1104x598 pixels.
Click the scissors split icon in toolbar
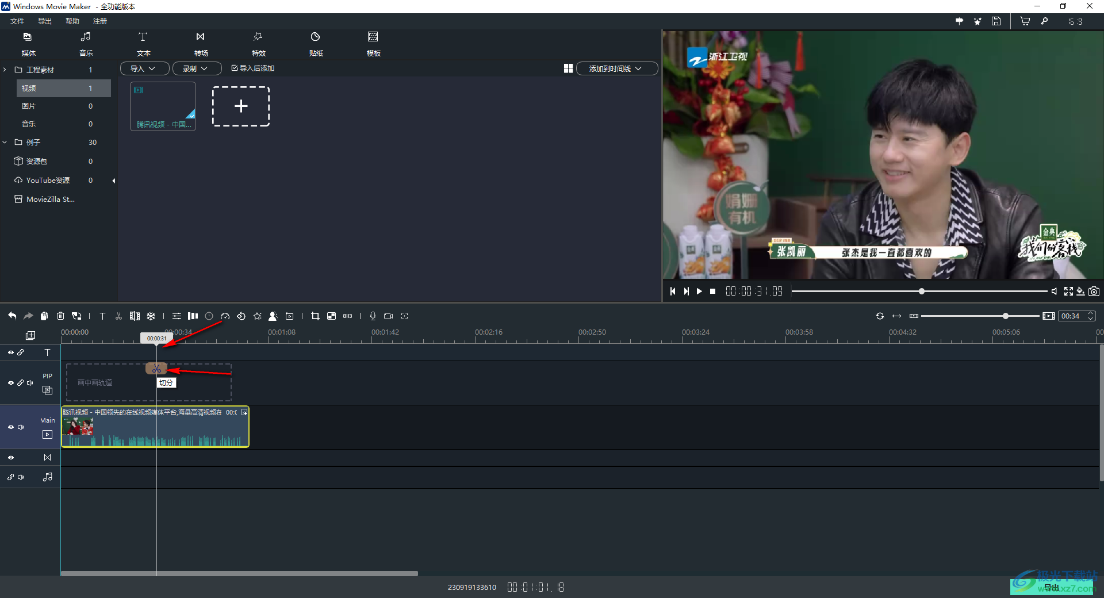(x=118, y=316)
